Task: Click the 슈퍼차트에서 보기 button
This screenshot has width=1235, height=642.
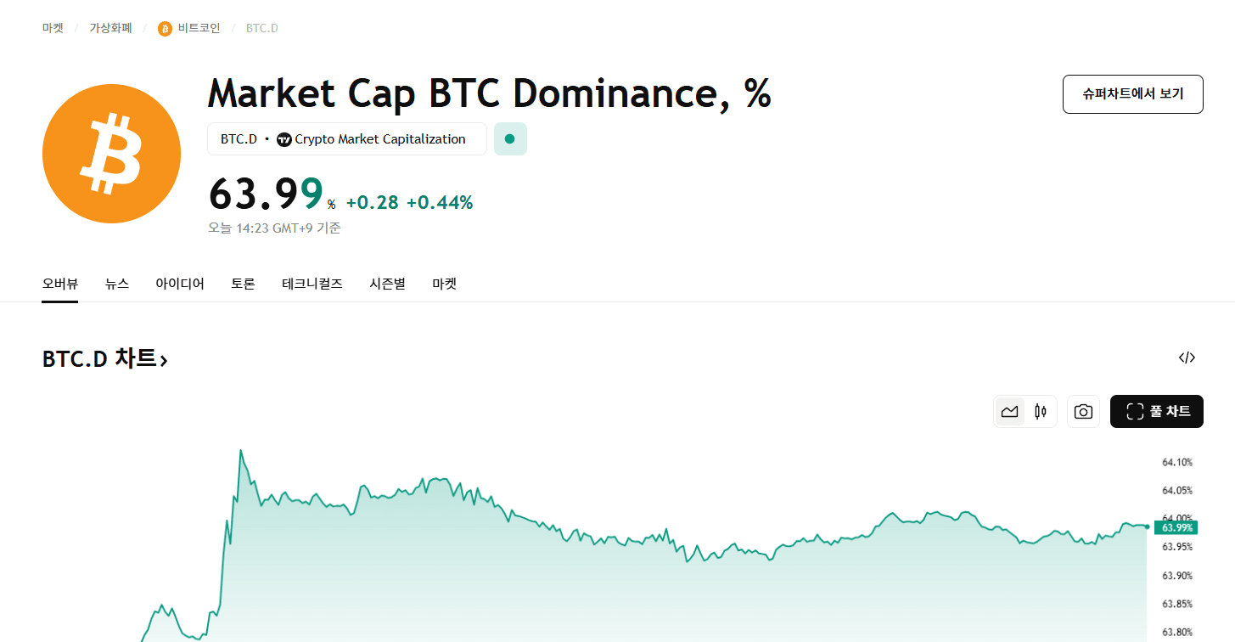Action: point(1133,94)
